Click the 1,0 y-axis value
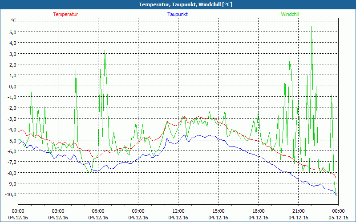This screenshot has width=356, height=222. [13, 75]
